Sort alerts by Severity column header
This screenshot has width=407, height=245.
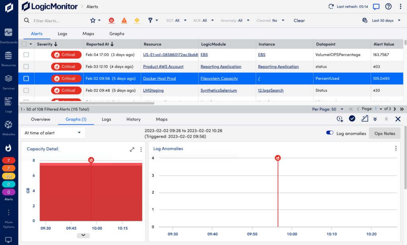(47, 44)
